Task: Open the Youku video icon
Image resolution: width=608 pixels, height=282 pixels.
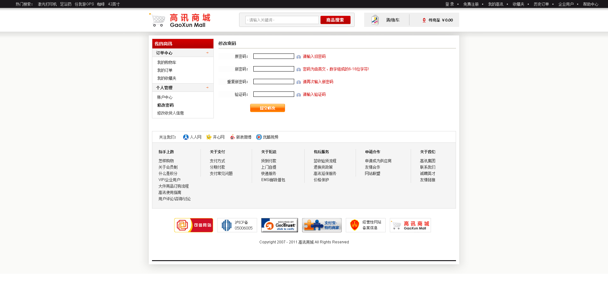Action: pyautogui.click(x=259, y=137)
